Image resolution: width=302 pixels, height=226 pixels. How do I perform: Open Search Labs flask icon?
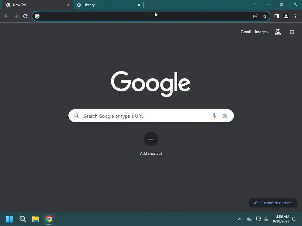point(278,32)
